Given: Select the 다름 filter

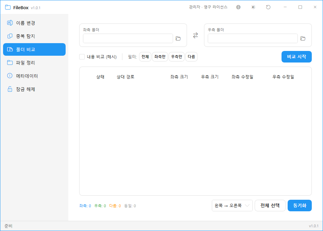Looking at the screenshot, I should (191, 57).
